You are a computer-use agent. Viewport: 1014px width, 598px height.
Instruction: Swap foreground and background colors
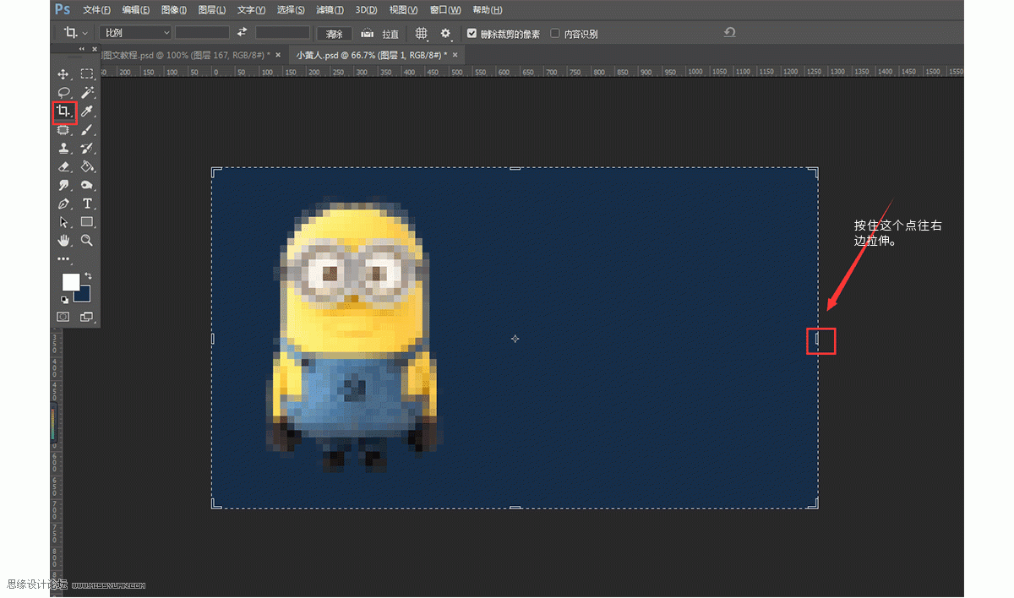pyautogui.click(x=88, y=276)
